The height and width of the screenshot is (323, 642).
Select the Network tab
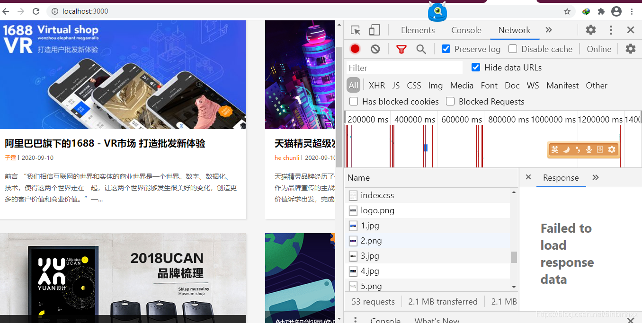(514, 30)
